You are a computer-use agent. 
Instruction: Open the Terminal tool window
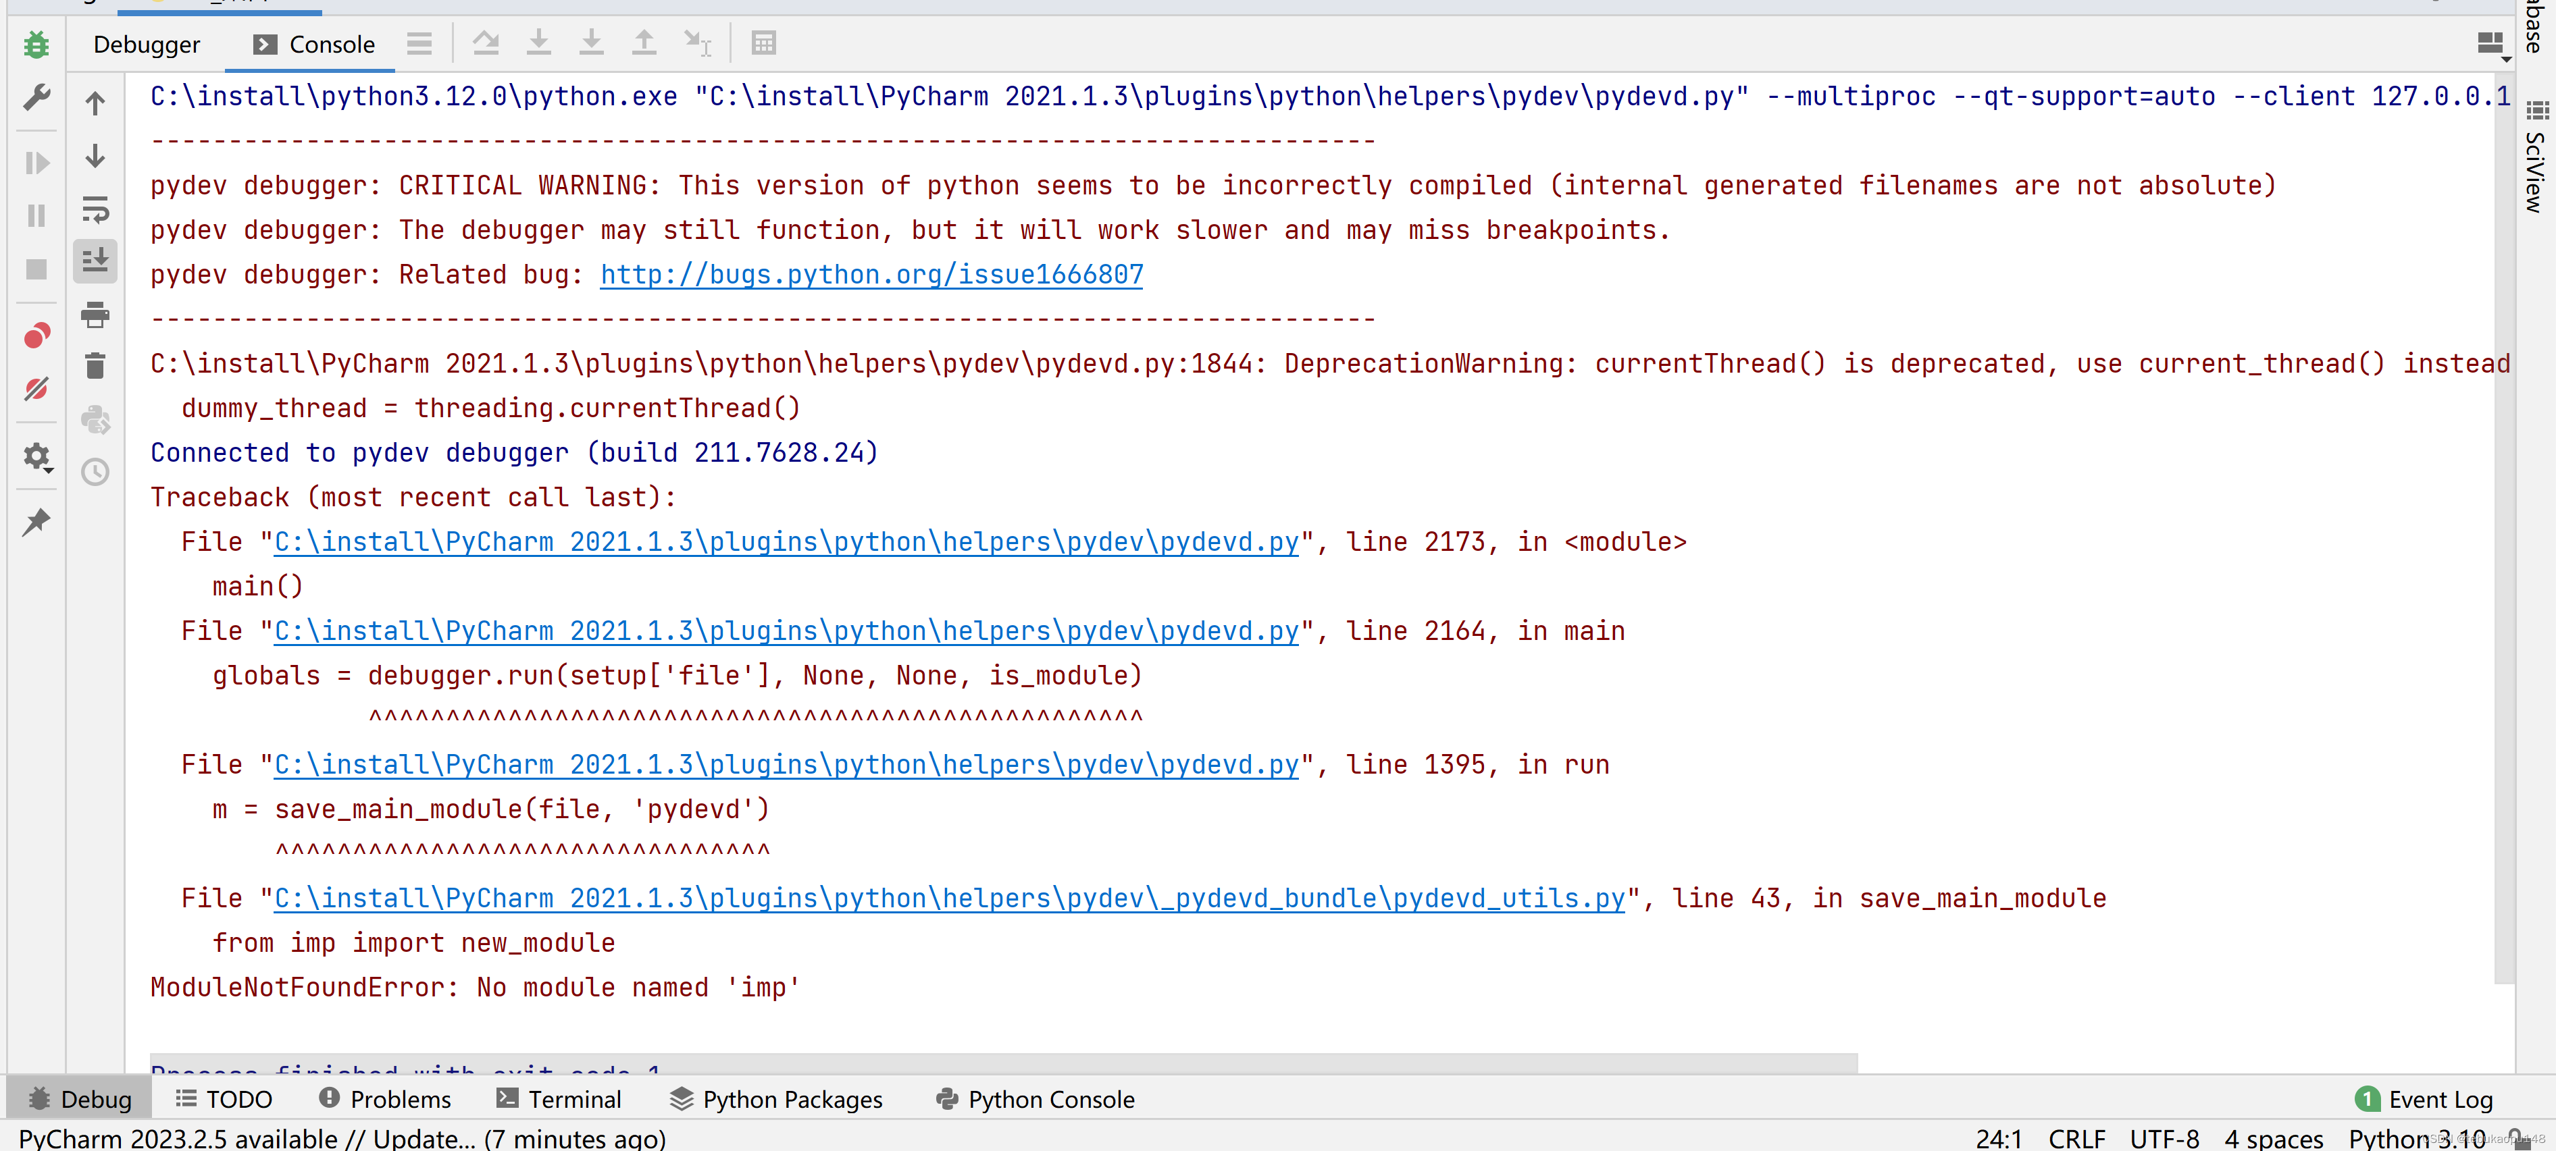coord(559,1098)
